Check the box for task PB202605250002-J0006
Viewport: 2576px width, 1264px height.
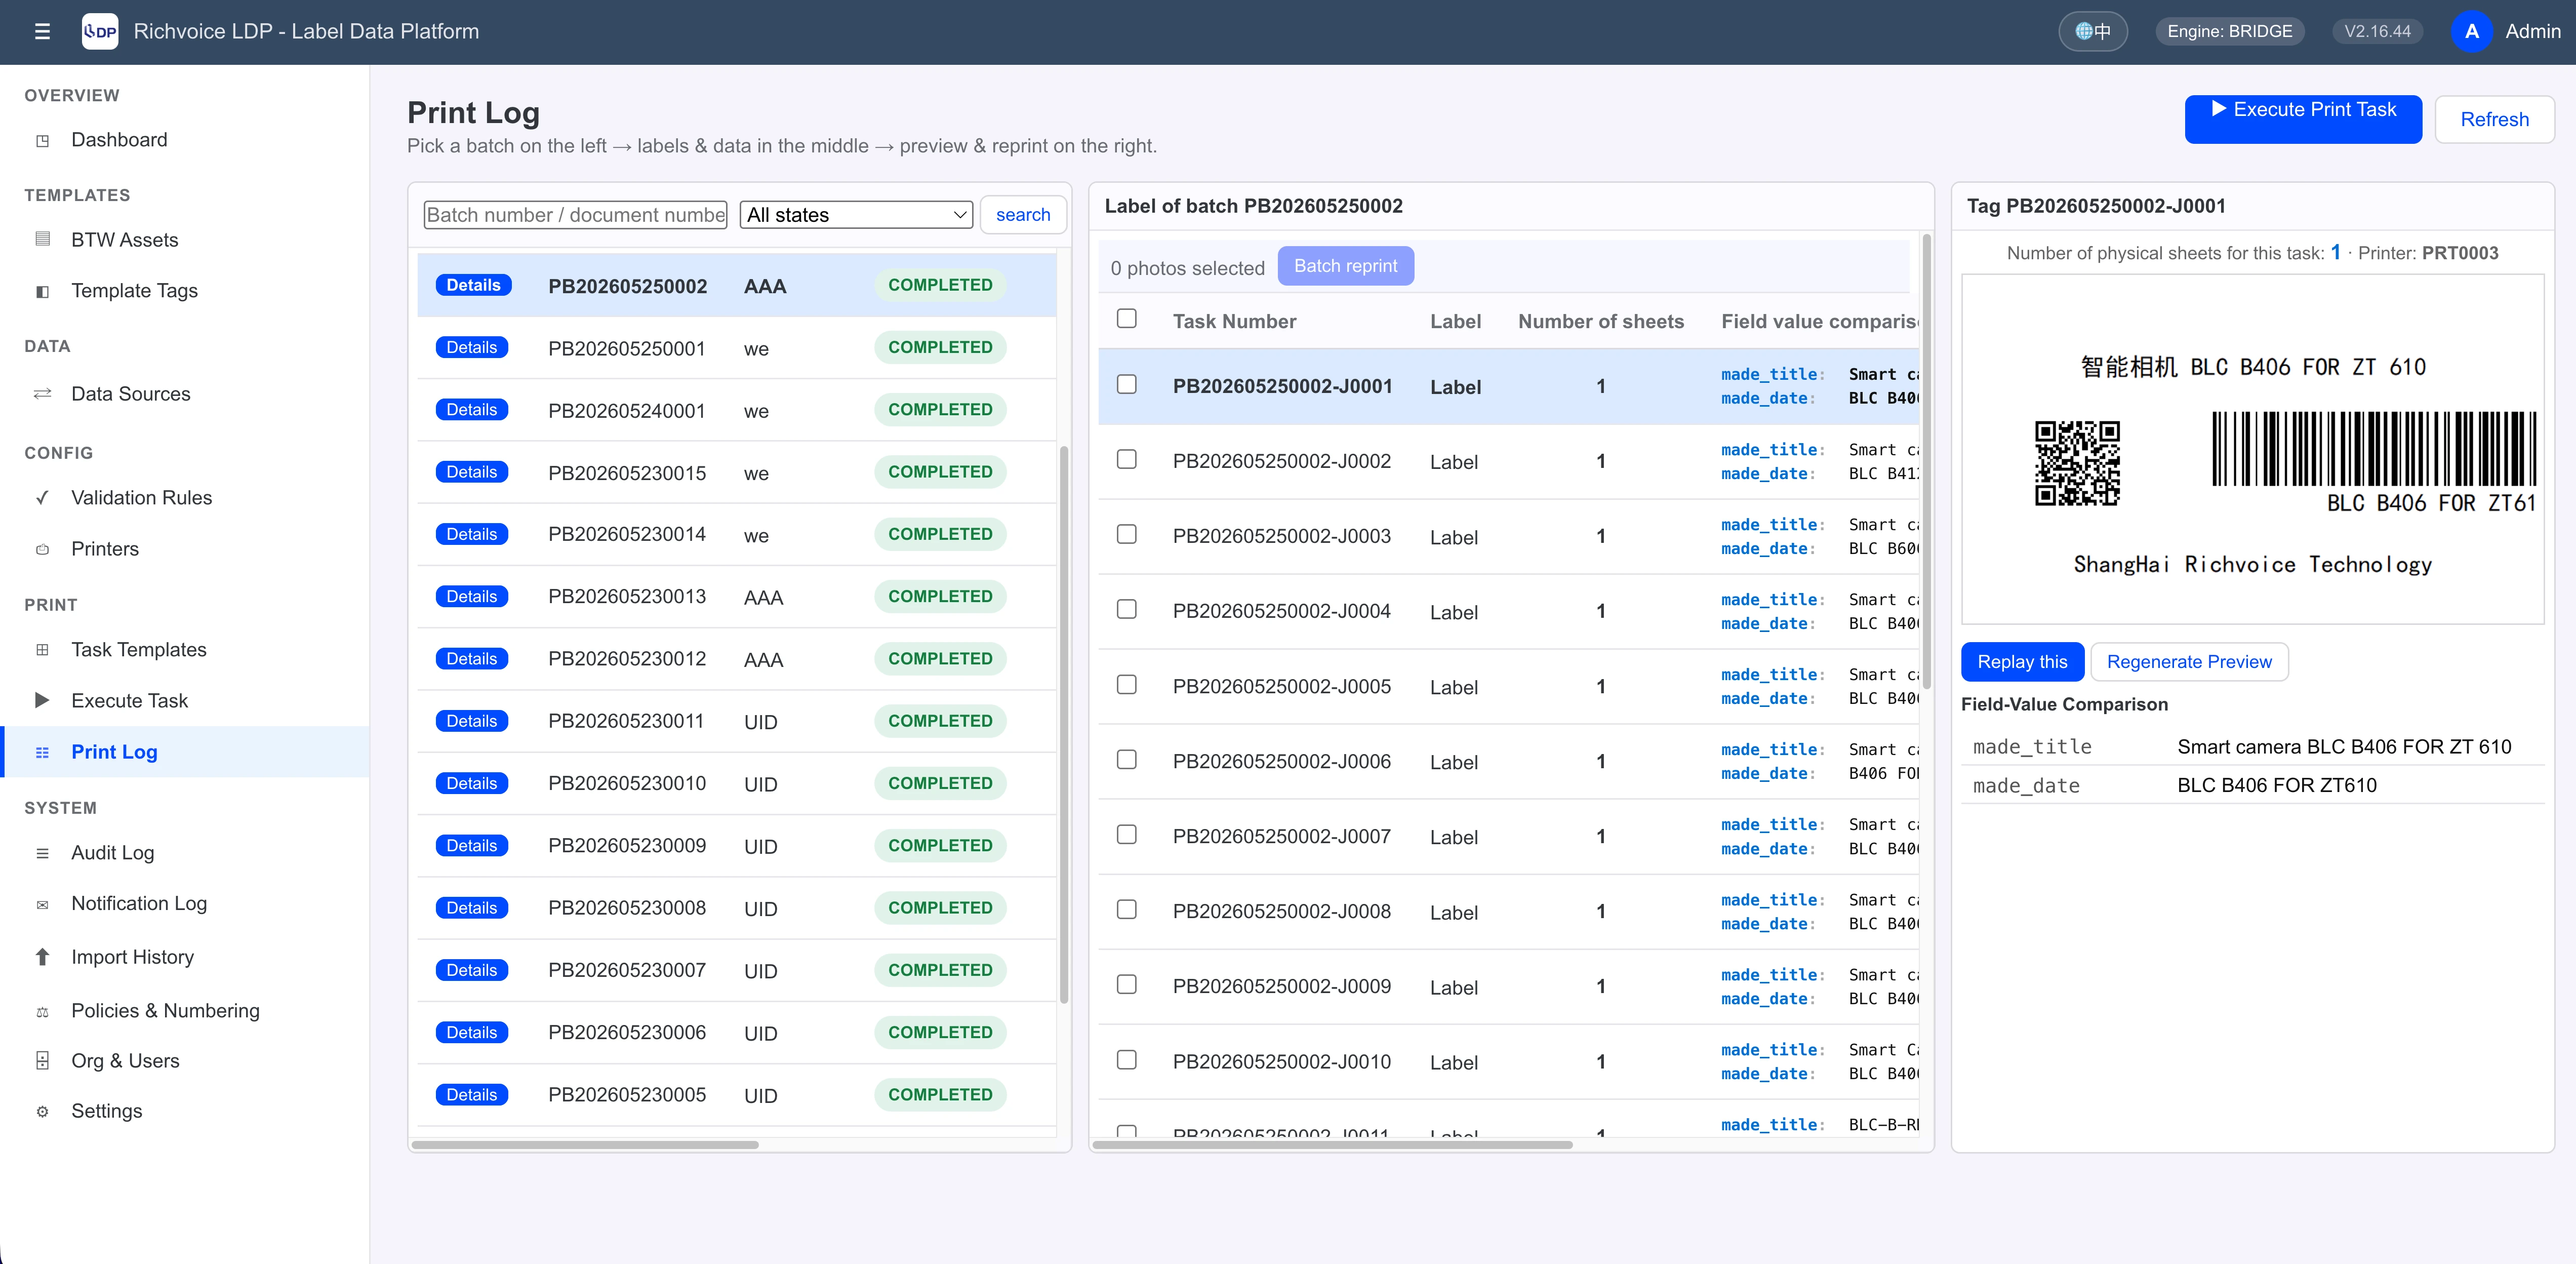click(x=1127, y=760)
